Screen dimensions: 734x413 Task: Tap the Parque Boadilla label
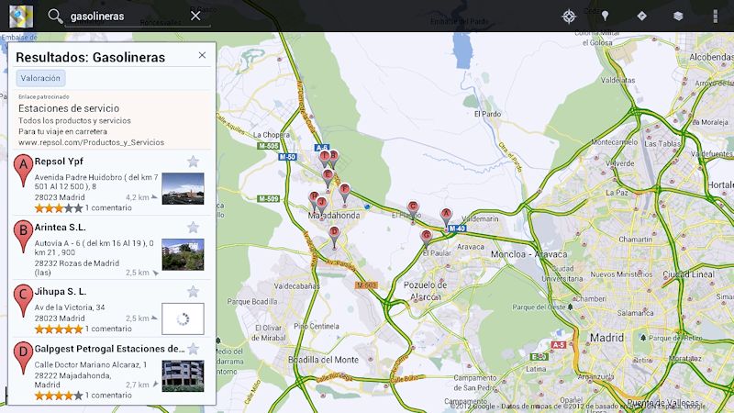252,302
